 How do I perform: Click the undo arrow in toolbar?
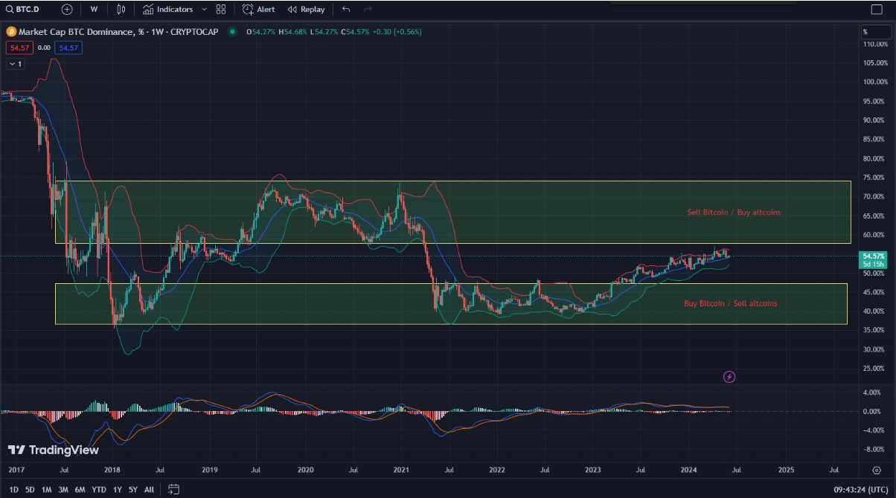[x=346, y=10]
